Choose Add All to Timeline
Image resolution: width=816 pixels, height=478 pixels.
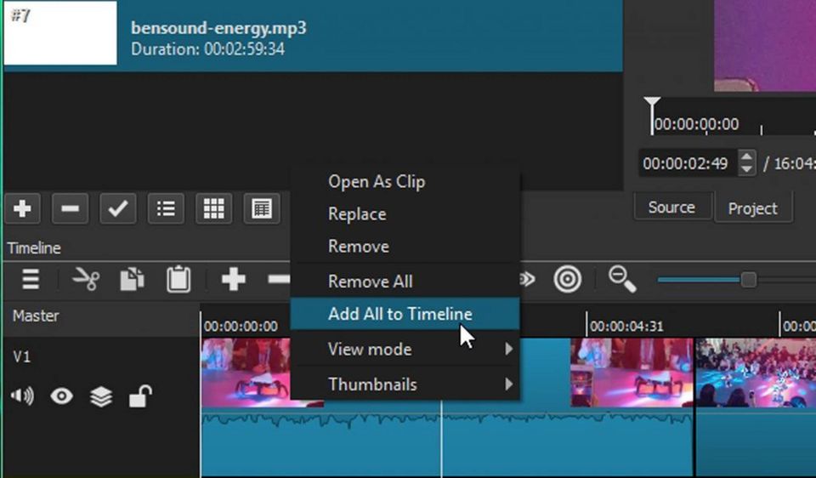[x=399, y=314]
